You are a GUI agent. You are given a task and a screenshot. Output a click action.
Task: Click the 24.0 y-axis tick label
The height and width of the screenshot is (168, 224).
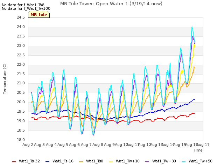(21, 27)
